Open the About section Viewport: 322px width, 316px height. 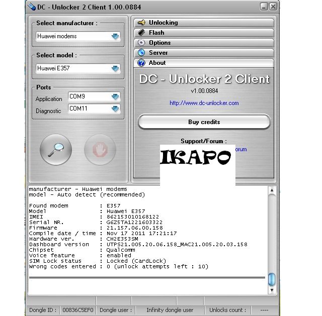pyautogui.click(x=204, y=63)
